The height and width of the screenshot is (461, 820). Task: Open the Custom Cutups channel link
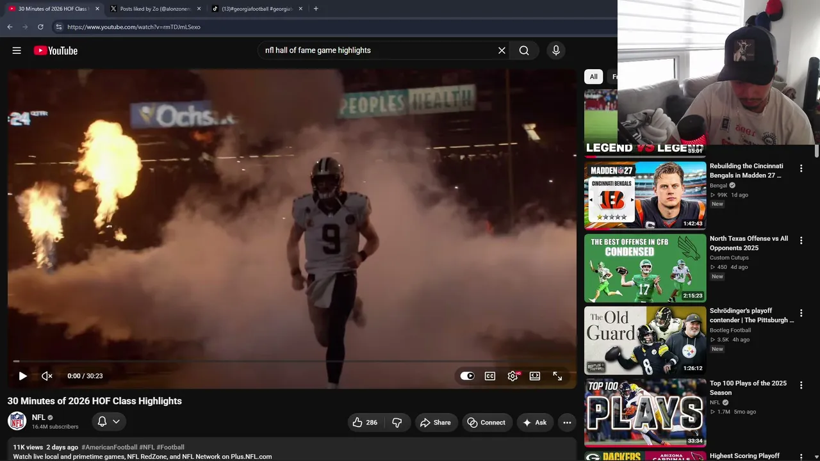(x=729, y=258)
